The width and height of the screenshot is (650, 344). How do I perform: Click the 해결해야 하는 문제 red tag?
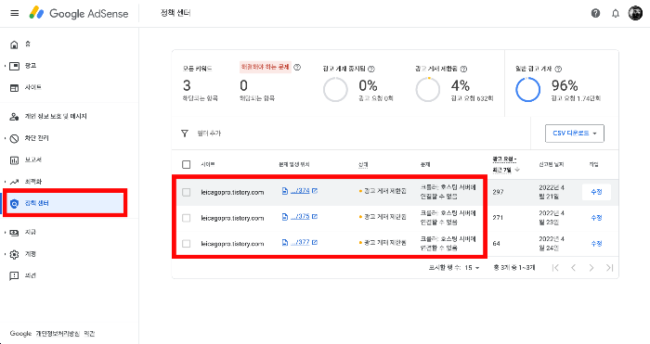[x=266, y=67]
